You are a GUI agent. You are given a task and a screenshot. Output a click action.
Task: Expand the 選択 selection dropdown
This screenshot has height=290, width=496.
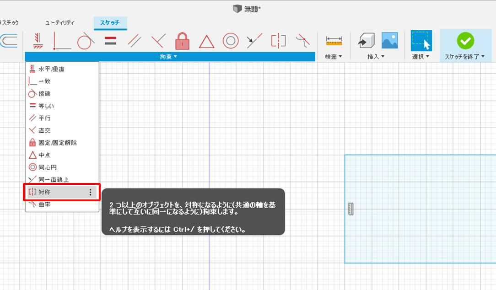click(421, 56)
